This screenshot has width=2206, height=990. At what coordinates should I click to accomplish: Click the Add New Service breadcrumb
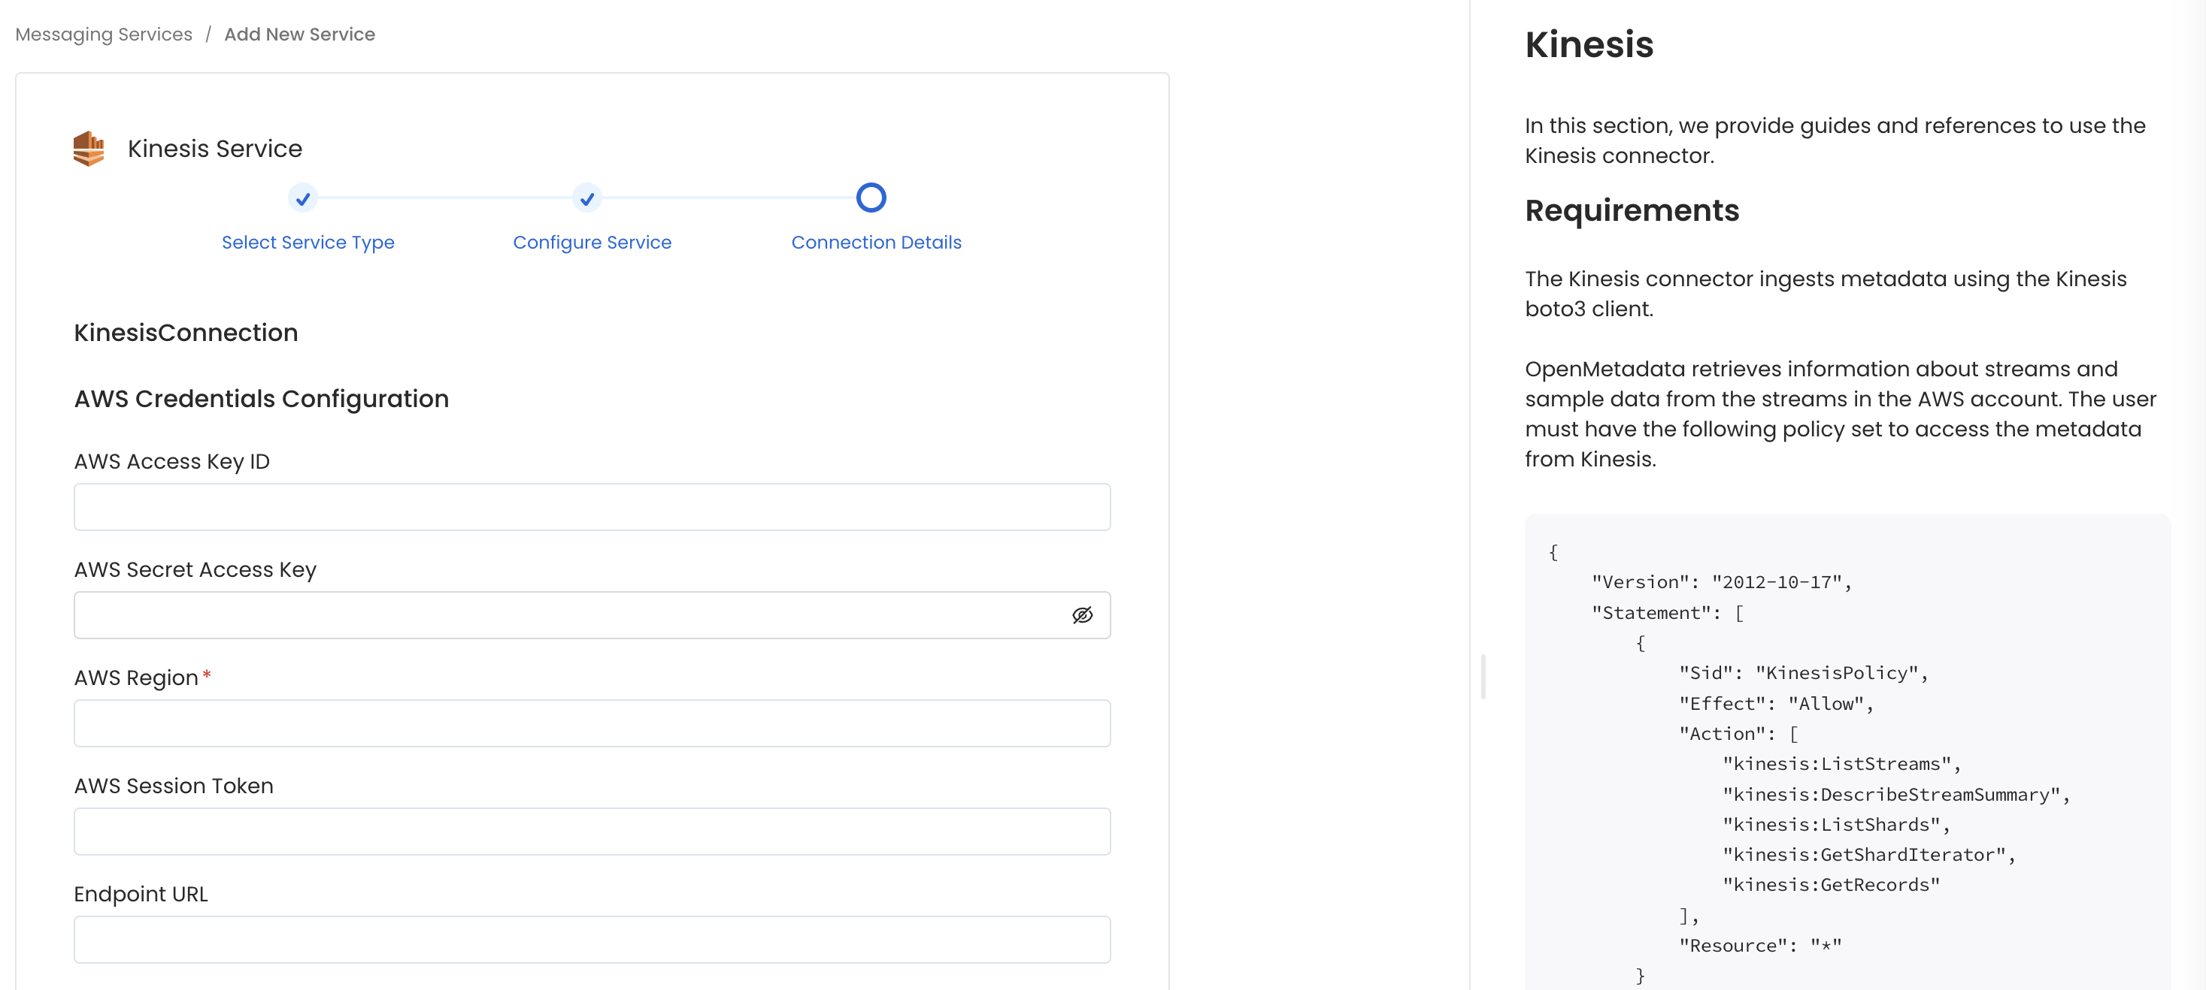[x=299, y=33]
